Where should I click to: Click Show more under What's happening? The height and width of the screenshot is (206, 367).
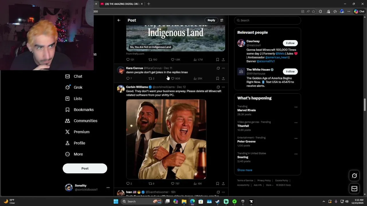click(245, 170)
